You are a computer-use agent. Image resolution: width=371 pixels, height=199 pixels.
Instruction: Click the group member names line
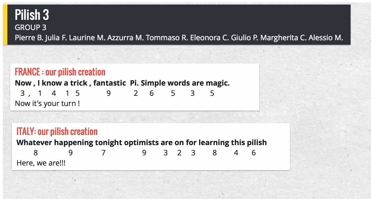179,37
